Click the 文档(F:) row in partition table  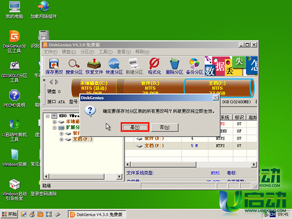(191, 146)
